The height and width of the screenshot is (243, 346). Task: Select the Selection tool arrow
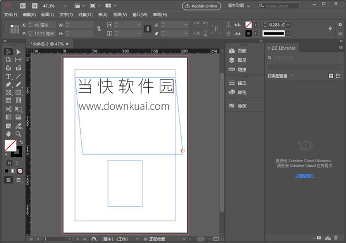click(9, 52)
